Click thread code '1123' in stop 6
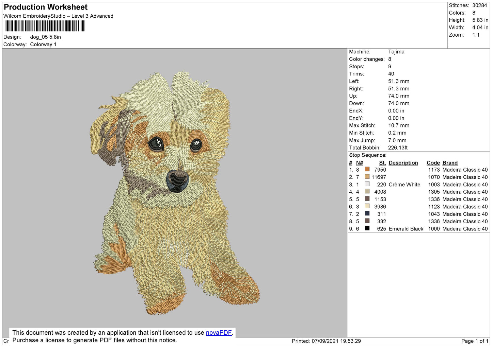This screenshot has width=492, height=347. (x=434, y=207)
